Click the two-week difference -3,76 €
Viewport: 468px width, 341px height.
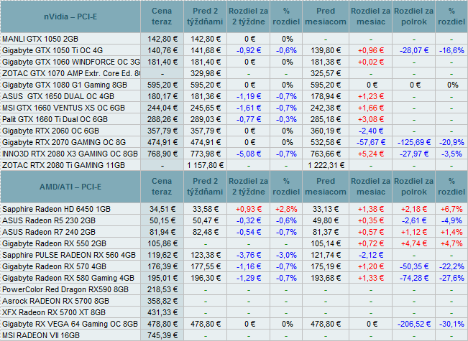tap(249, 255)
